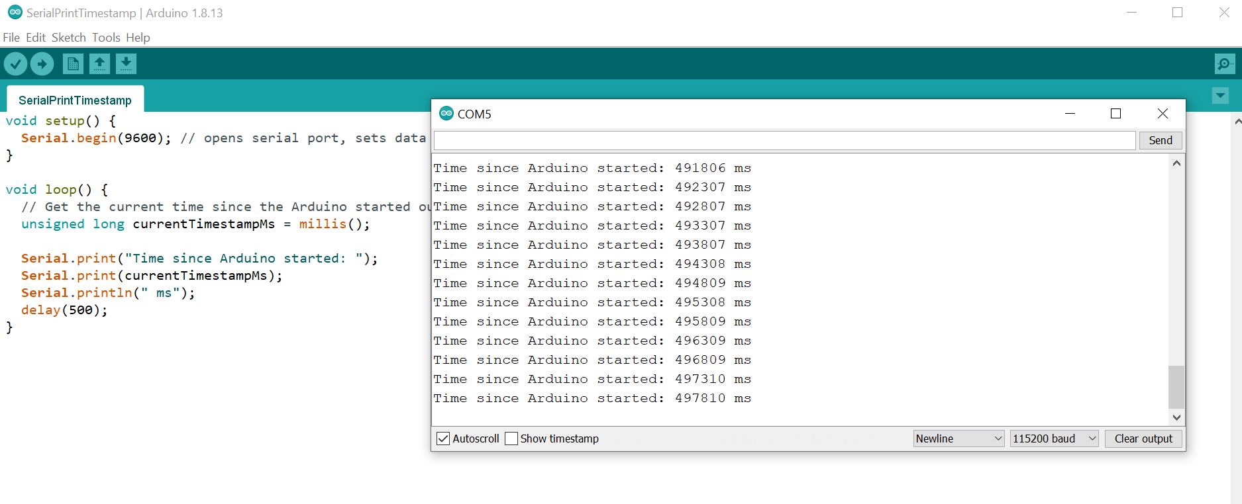Click the 'void loop() {' line
Viewport: 1242px width, 504px height.
57,189
